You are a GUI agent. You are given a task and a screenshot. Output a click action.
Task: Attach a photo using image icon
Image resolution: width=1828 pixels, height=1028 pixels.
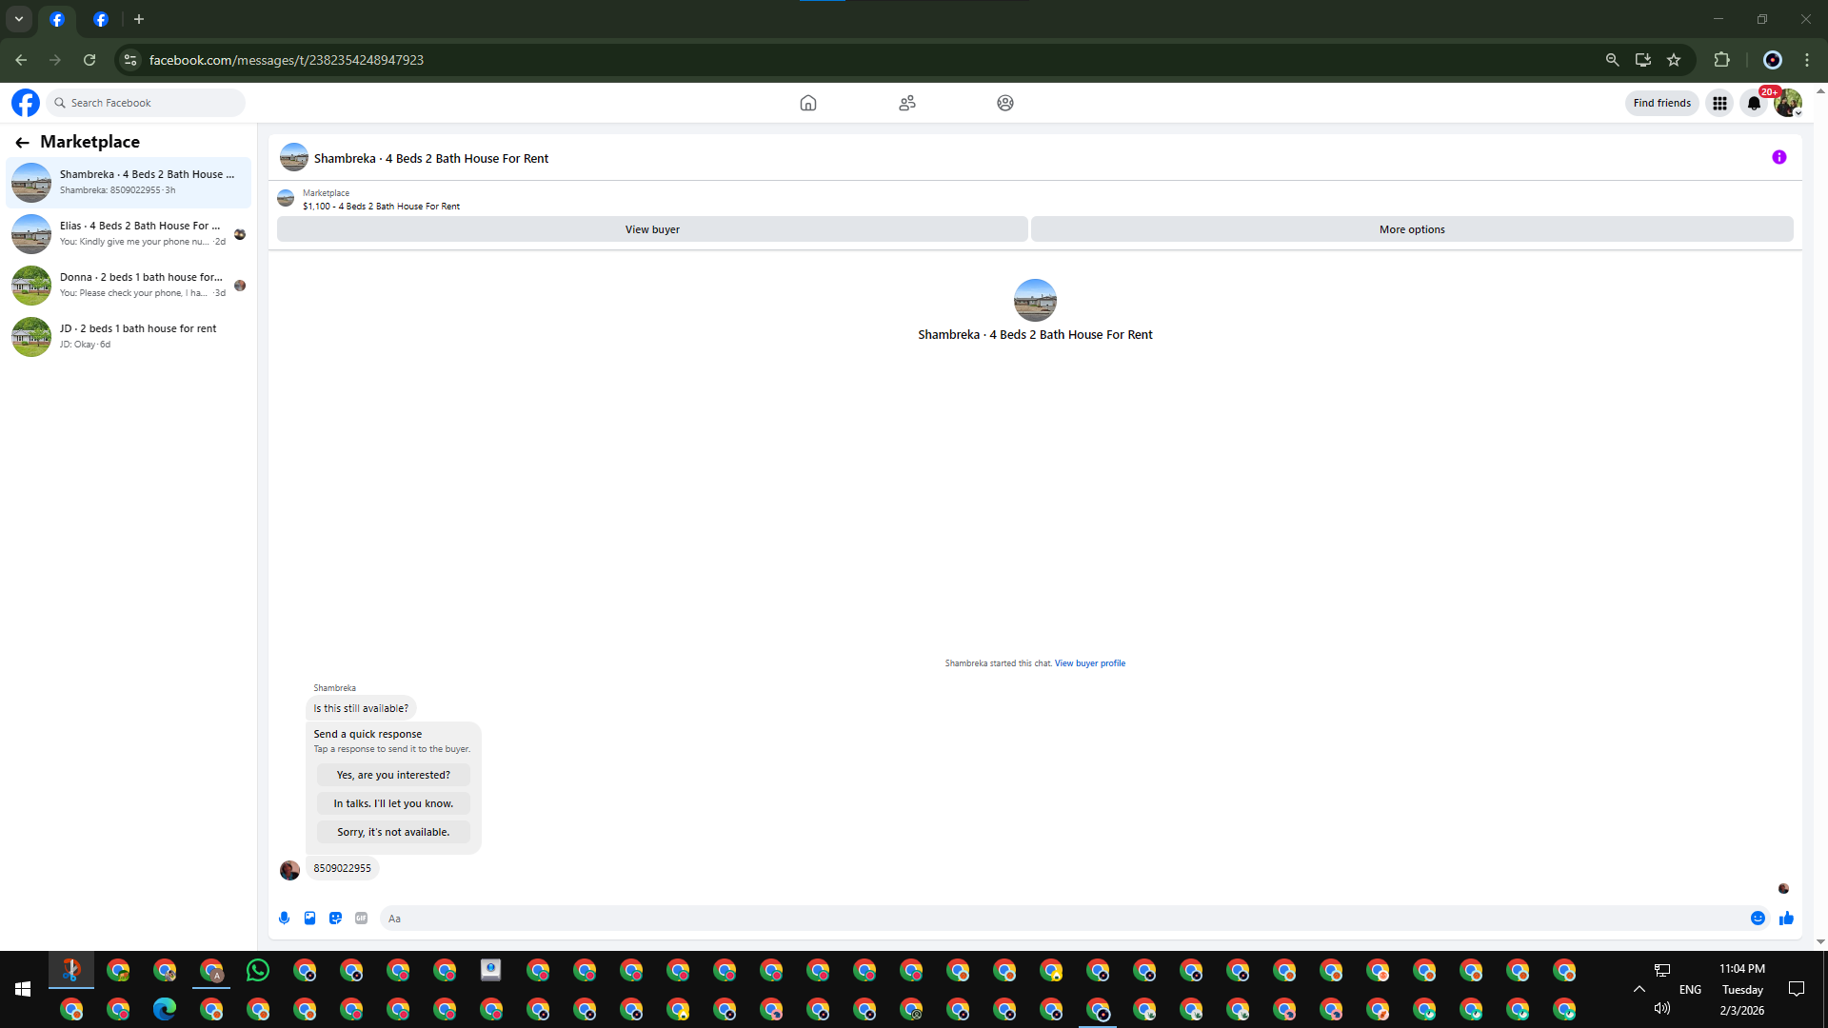click(x=309, y=919)
